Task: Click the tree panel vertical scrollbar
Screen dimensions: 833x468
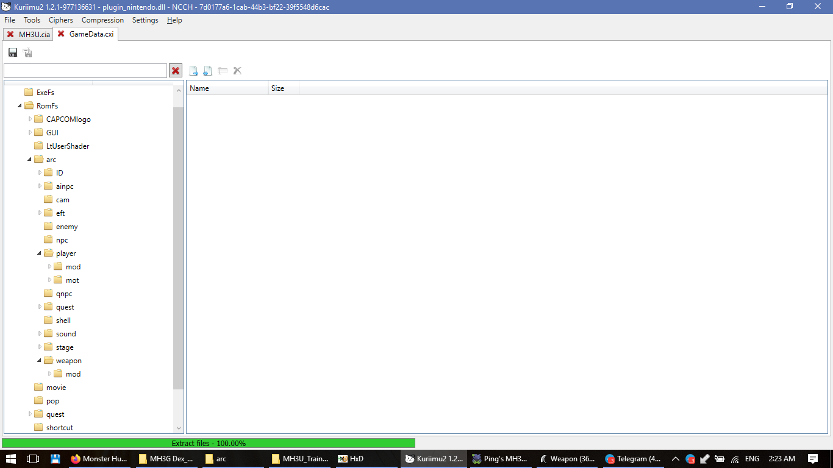Action: click(178, 247)
